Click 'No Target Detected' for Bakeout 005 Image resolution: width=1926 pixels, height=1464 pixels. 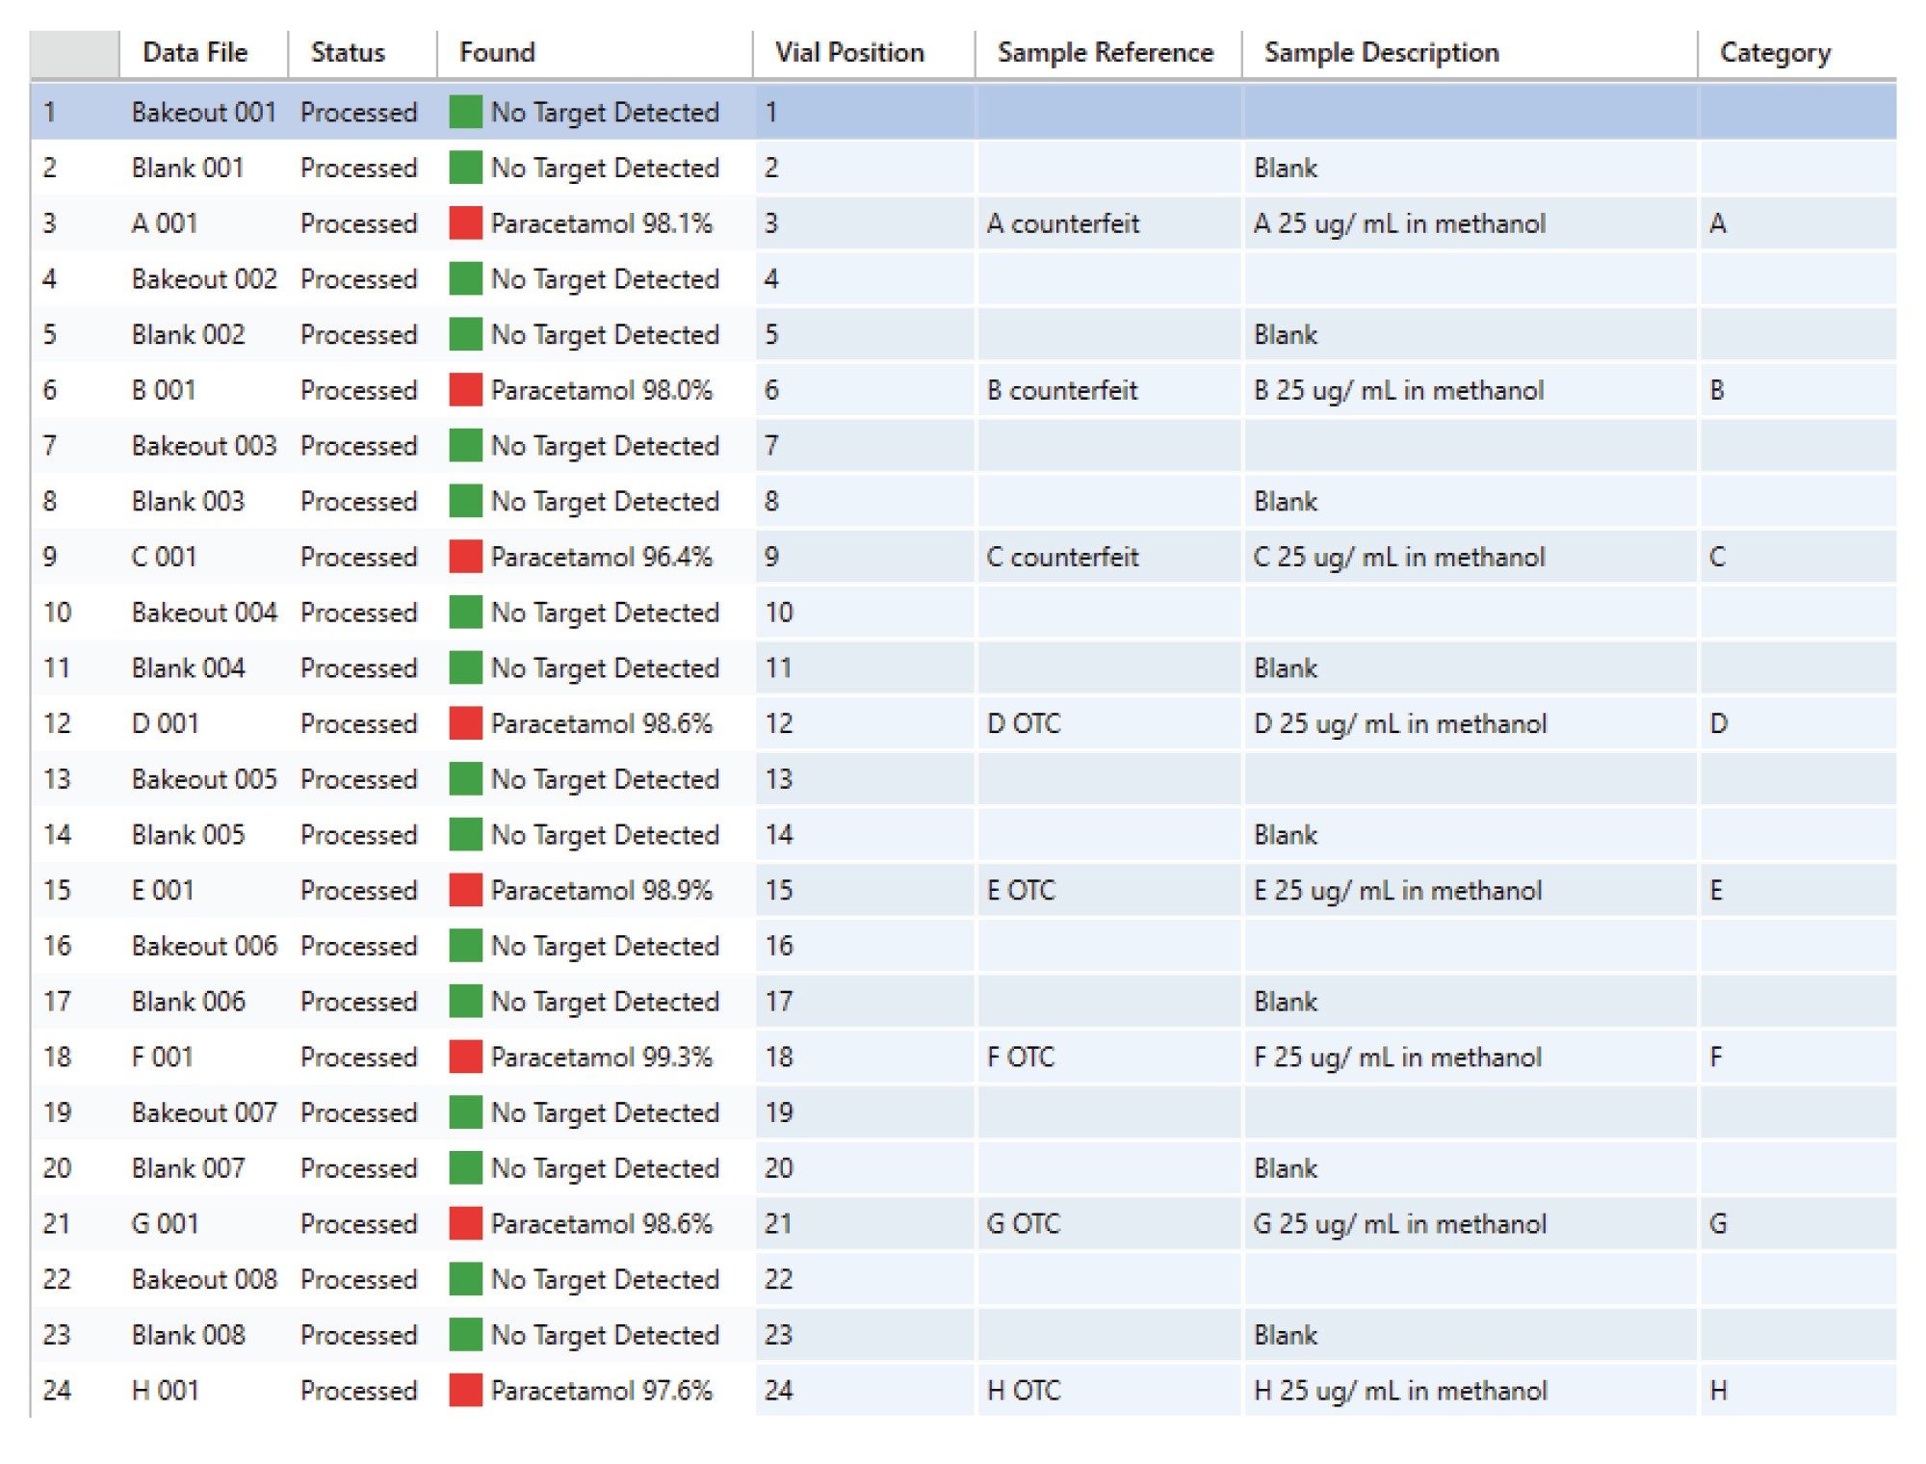605,779
